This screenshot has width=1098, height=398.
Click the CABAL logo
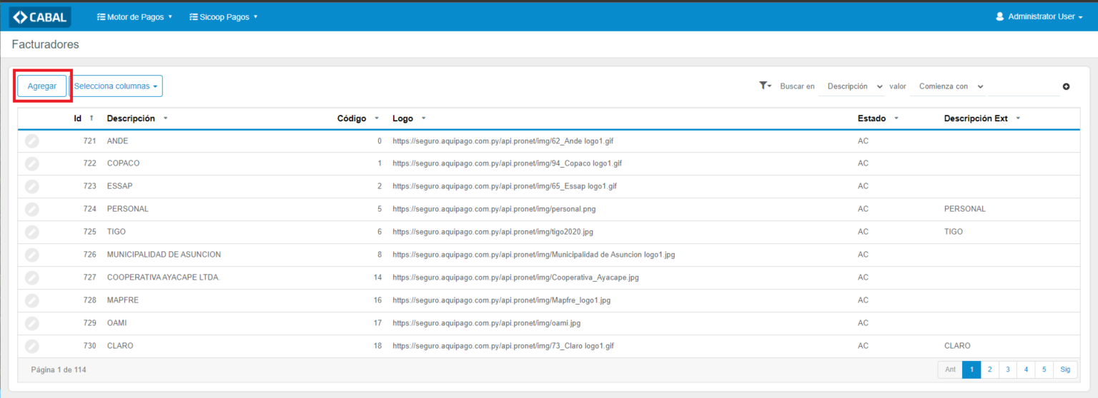pos(40,16)
